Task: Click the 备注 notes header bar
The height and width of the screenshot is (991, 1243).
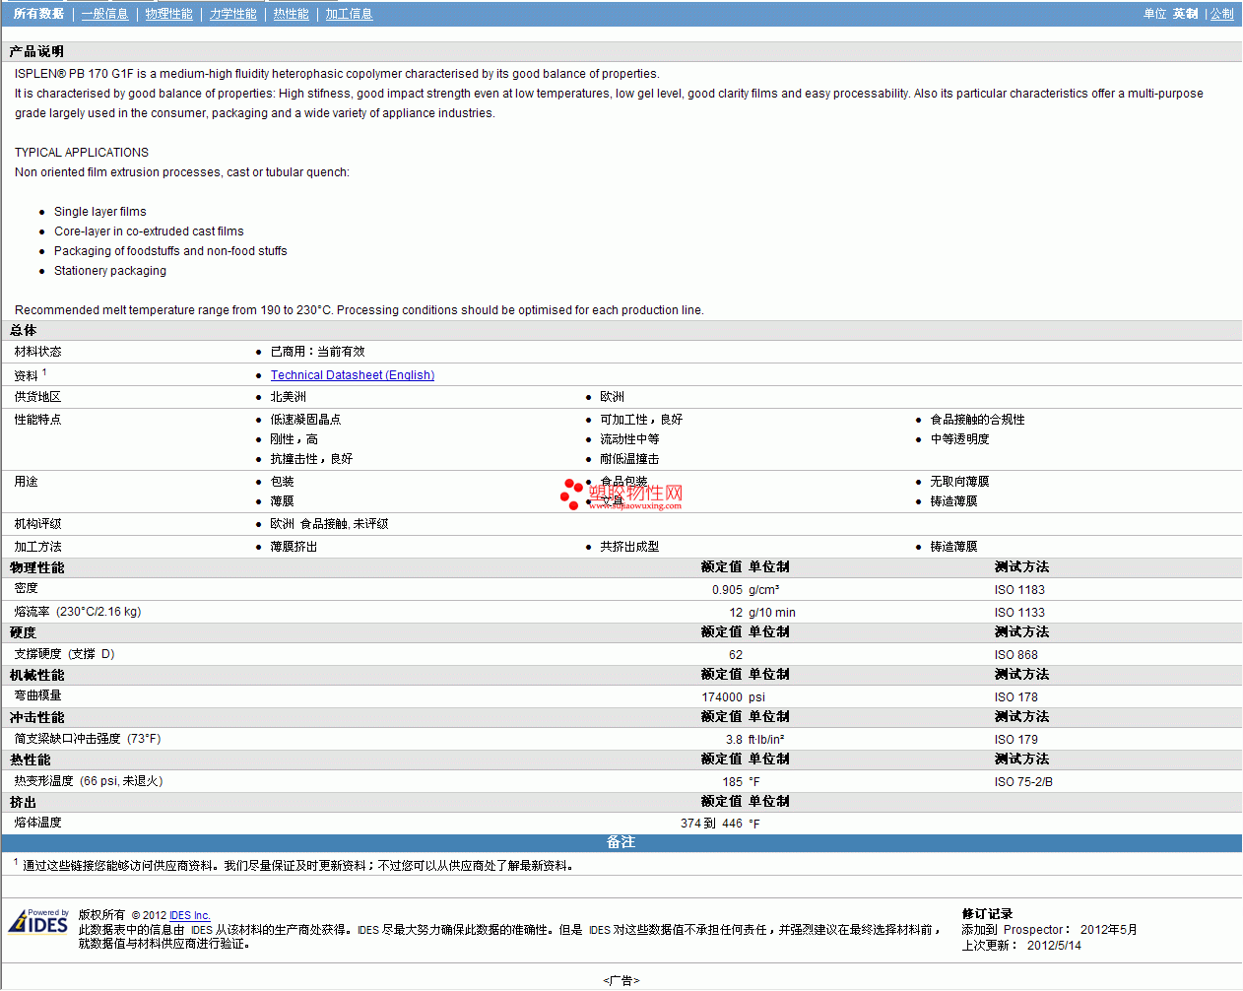Action: pos(621,843)
